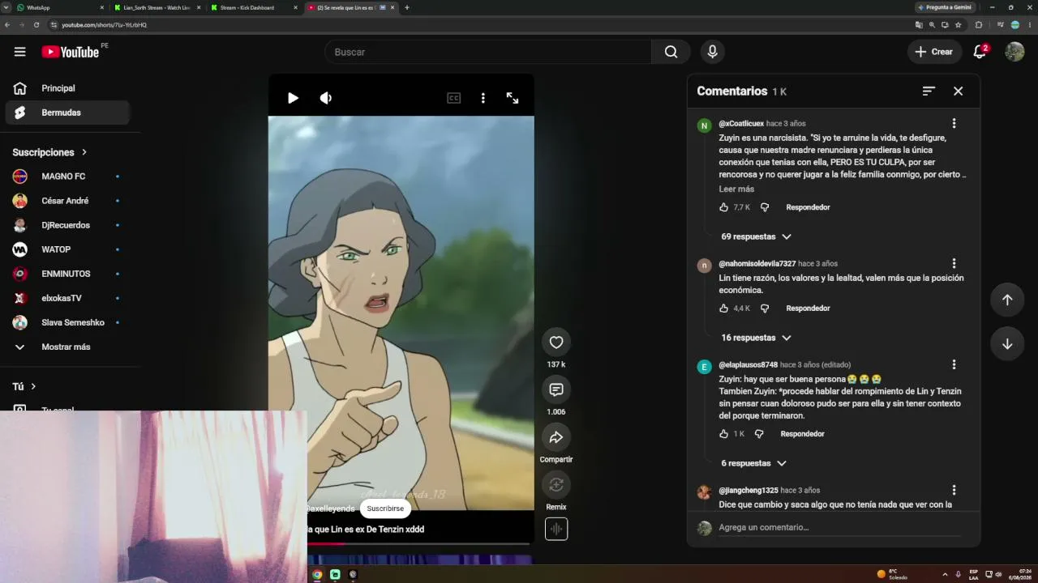This screenshot has height=583, width=1038.
Task: Open the comments button showing 1.006
Action: 556,389
